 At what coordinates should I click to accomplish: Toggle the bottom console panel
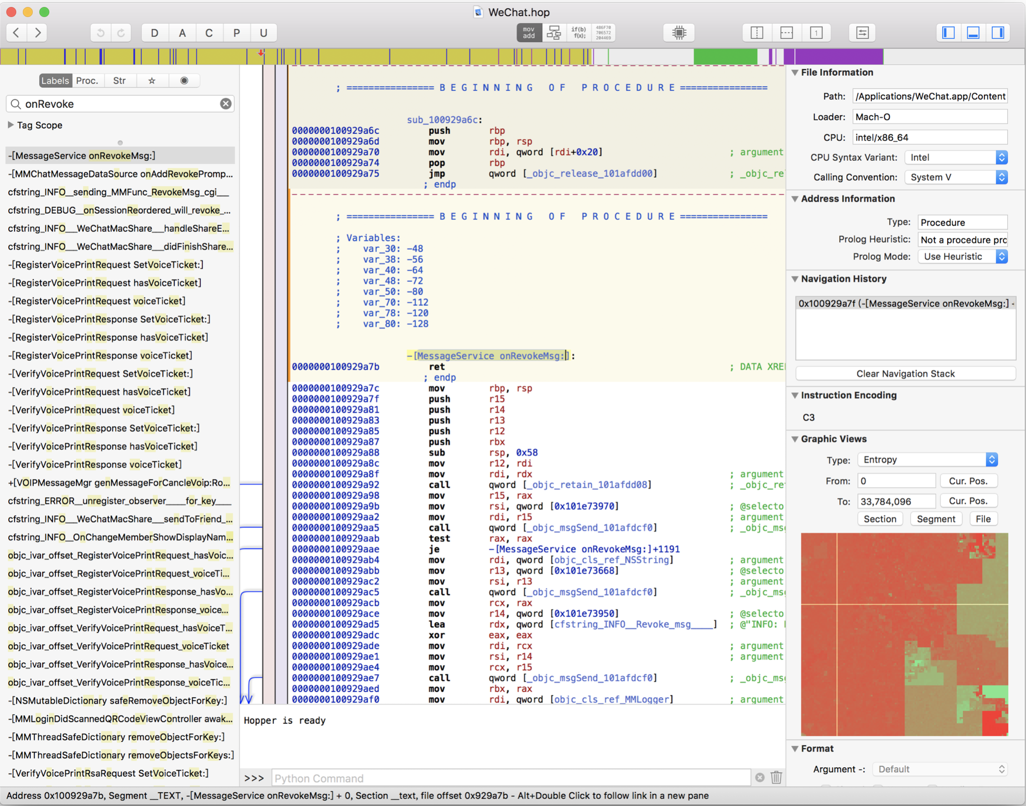point(973,33)
